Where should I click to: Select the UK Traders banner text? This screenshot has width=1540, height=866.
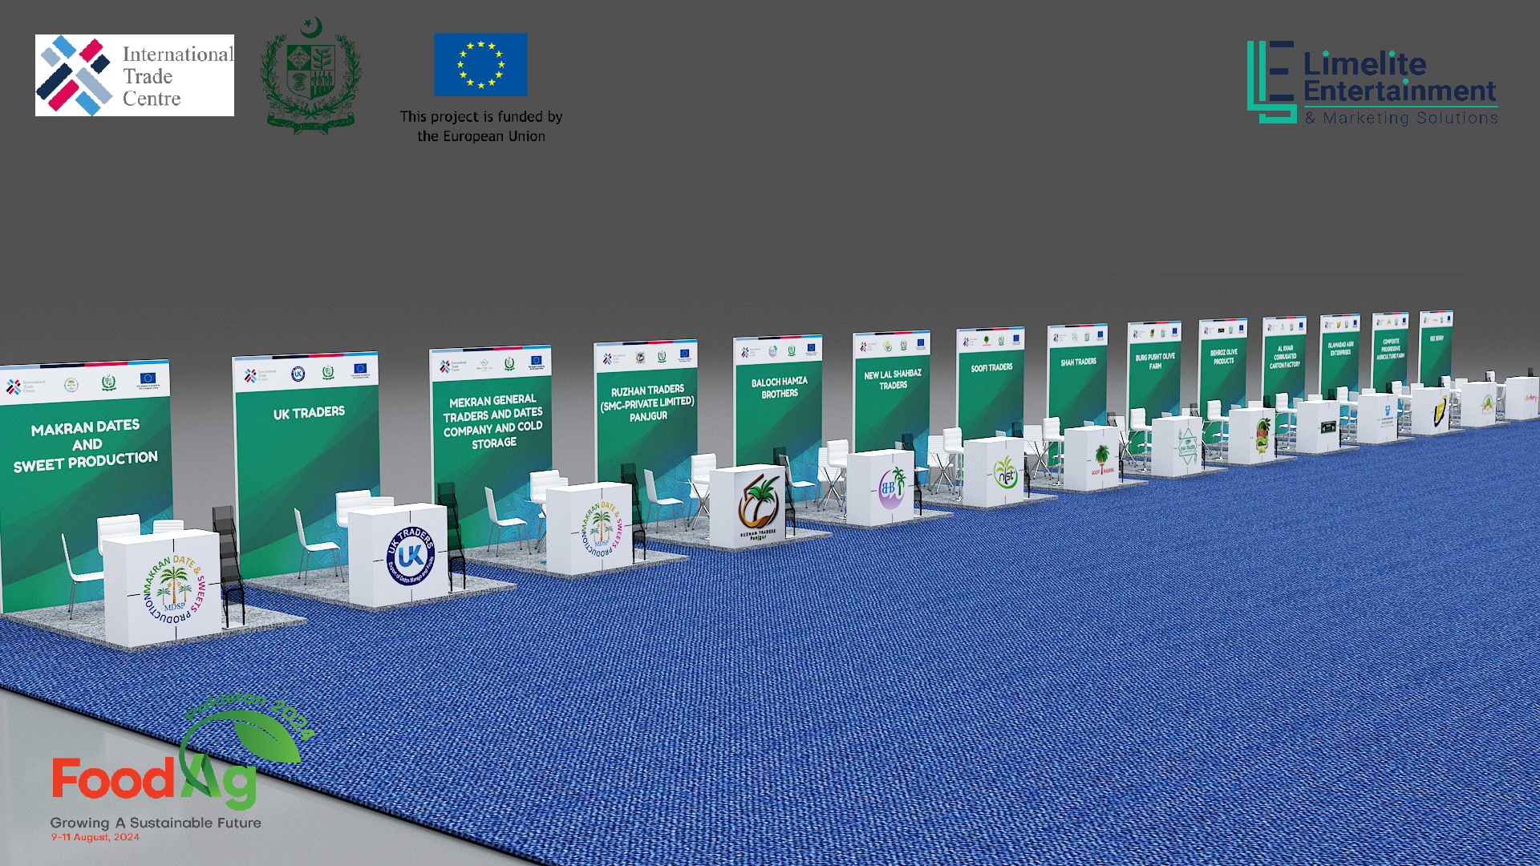(309, 413)
